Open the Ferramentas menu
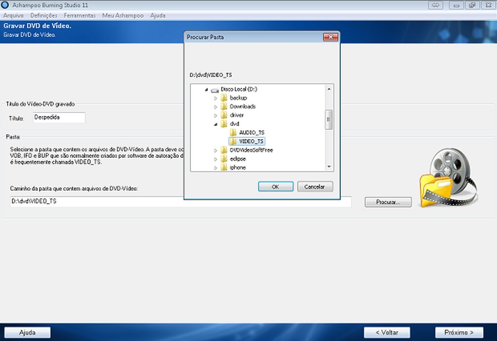Viewport: 497px width, 341px height. [80, 15]
